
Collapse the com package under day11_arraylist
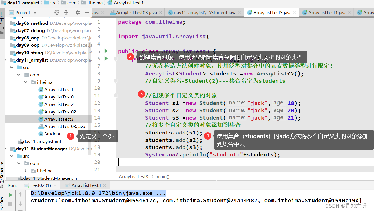(x=19, y=75)
